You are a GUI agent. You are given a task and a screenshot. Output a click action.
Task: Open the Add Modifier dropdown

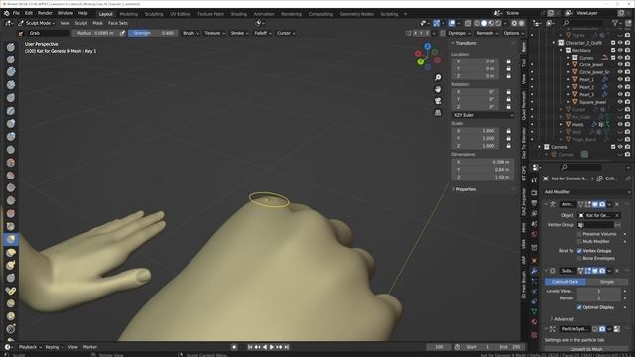(x=587, y=192)
